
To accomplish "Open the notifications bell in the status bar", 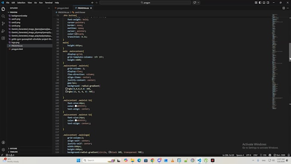I will point(288,155).
